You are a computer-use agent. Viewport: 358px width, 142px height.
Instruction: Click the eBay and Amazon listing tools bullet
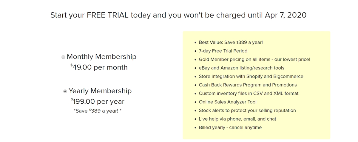[241, 68]
